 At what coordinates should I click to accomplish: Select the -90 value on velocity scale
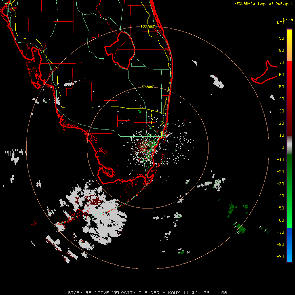(x=280, y=257)
